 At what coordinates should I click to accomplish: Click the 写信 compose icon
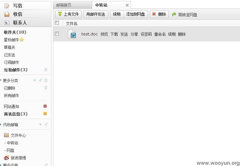point(7,6)
